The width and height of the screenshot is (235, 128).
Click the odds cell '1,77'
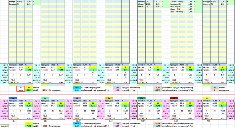[190, 12]
